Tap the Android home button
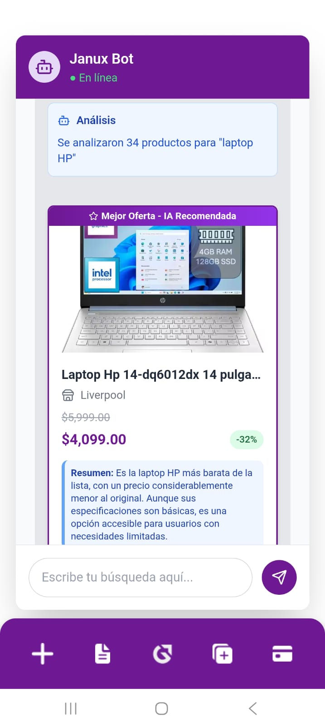Viewport: 325px width, 727px height. coord(162,708)
